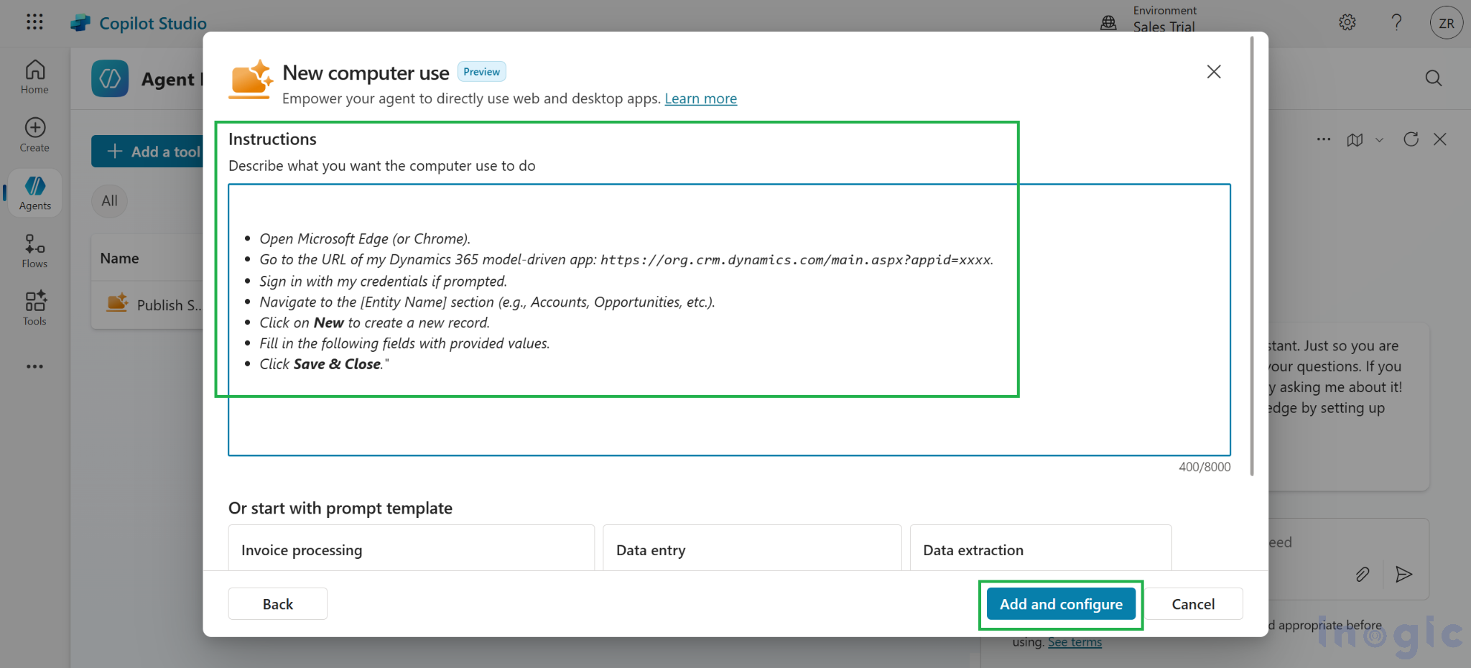Click the Add a tool button
1471x668 pixels.
point(147,152)
